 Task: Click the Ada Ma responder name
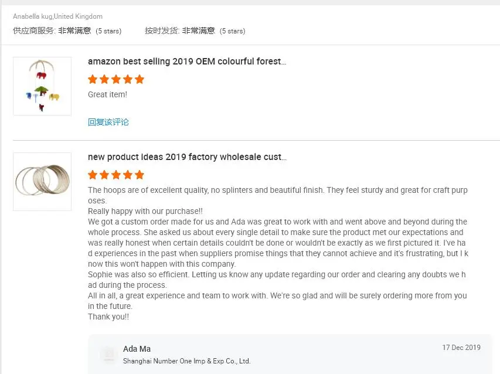(137, 349)
